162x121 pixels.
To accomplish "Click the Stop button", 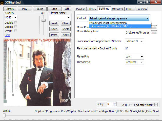I will [x=54, y=9].
